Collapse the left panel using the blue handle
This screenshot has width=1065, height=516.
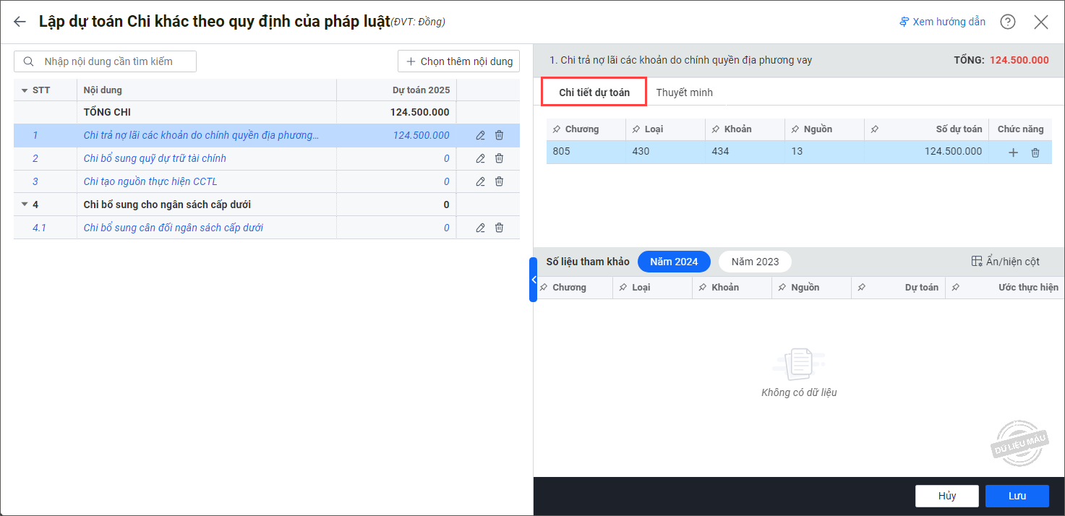[534, 279]
